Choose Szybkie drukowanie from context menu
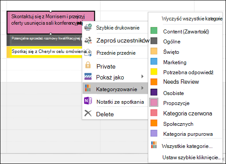The width and height of the screenshot is (226, 164). click(x=115, y=27)
